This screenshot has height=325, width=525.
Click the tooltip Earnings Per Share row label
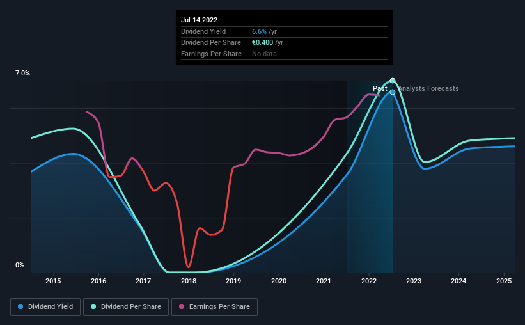(x=211, y=54)
